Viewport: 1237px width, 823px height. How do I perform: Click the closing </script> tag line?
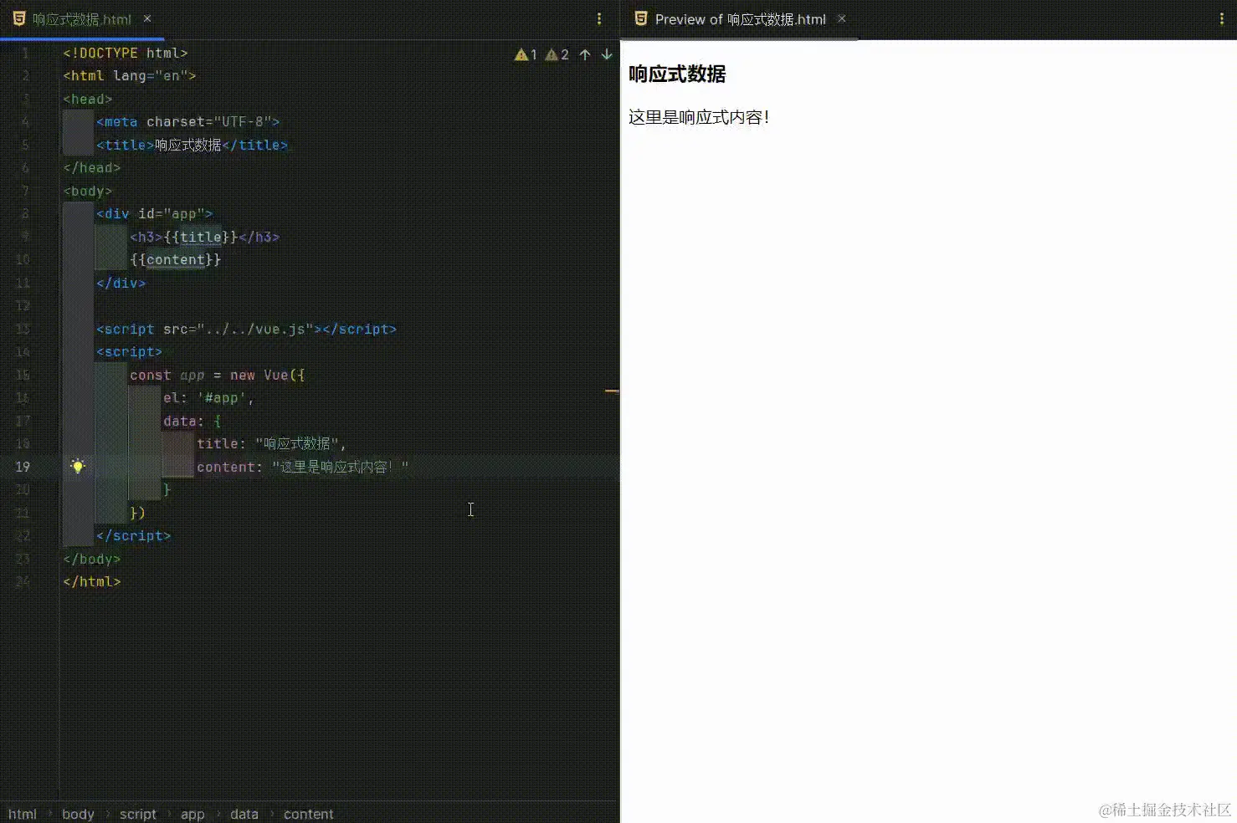(x=134, y=535)
